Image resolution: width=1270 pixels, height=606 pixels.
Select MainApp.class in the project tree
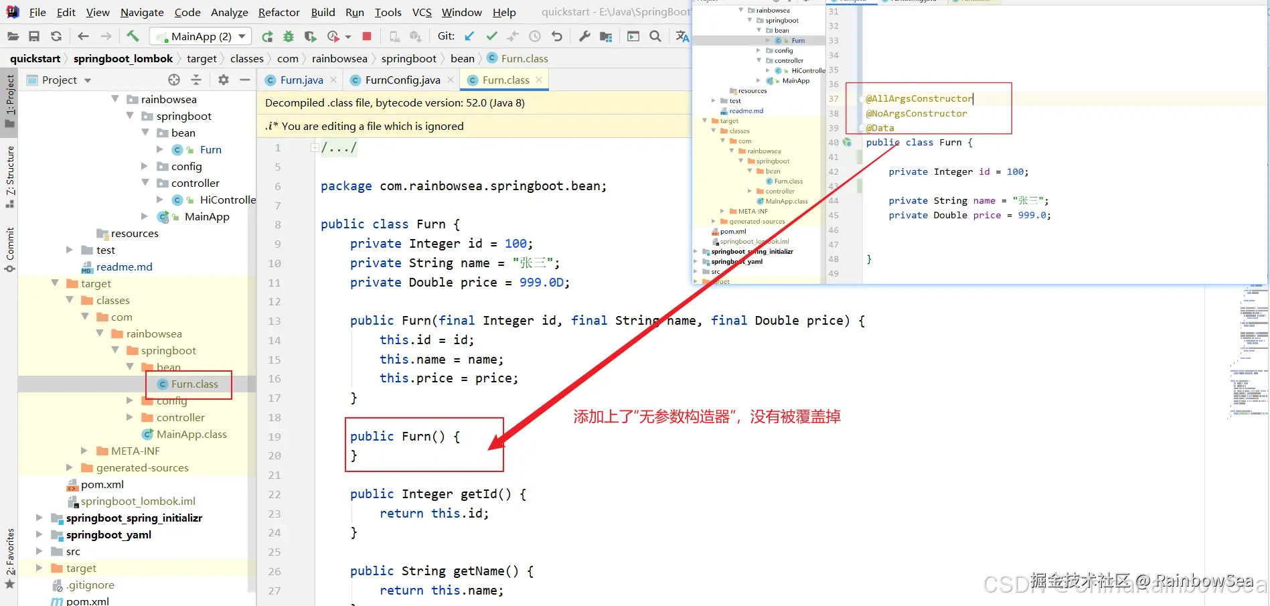tap(191, 435)
